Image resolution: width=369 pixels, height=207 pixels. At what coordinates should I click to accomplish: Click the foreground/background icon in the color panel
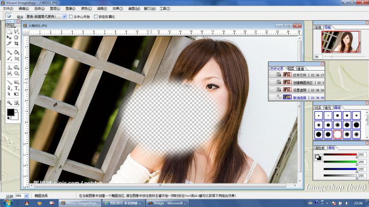(x=318, y=157)
